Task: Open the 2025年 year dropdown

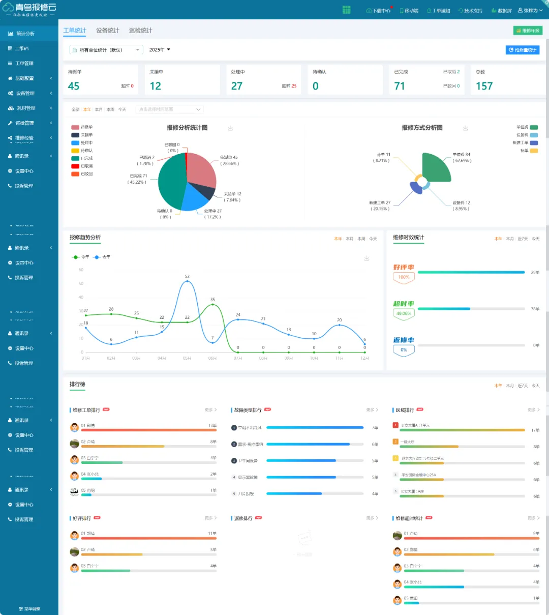Action: pos(160,50)
